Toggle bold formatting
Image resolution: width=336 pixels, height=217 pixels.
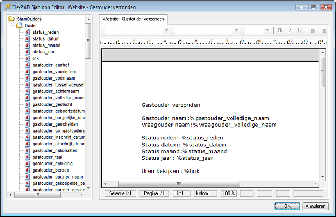280,30
